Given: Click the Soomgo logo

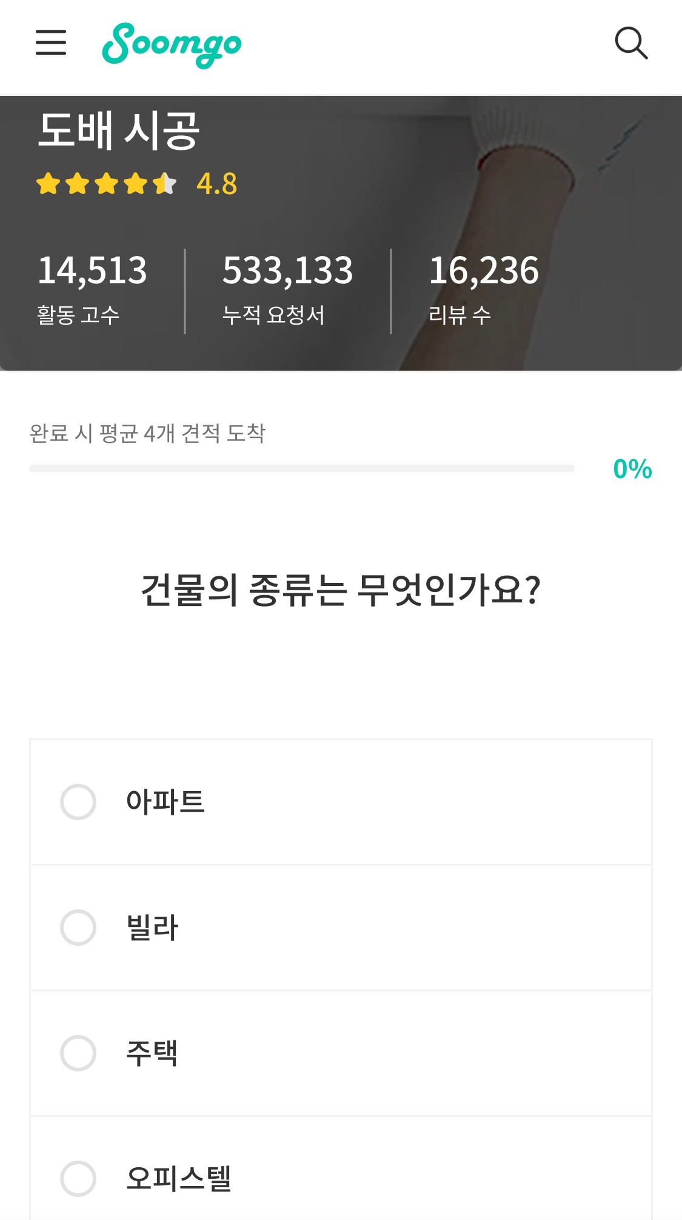Looking at the screenshot, I should click(172, 45).
